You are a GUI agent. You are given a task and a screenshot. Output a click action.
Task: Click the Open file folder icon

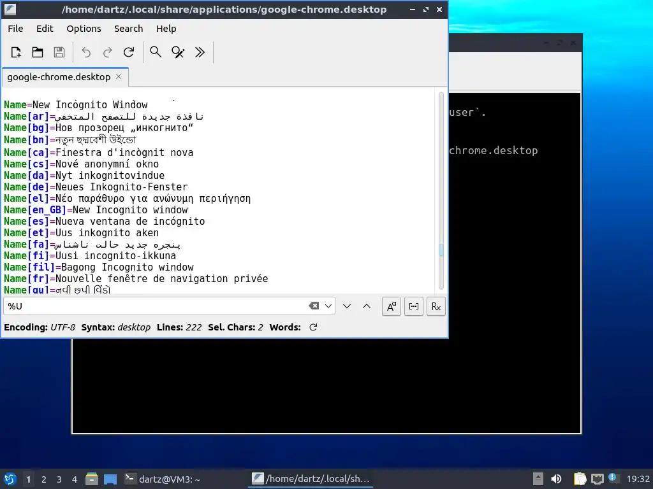tap(38, 52)
